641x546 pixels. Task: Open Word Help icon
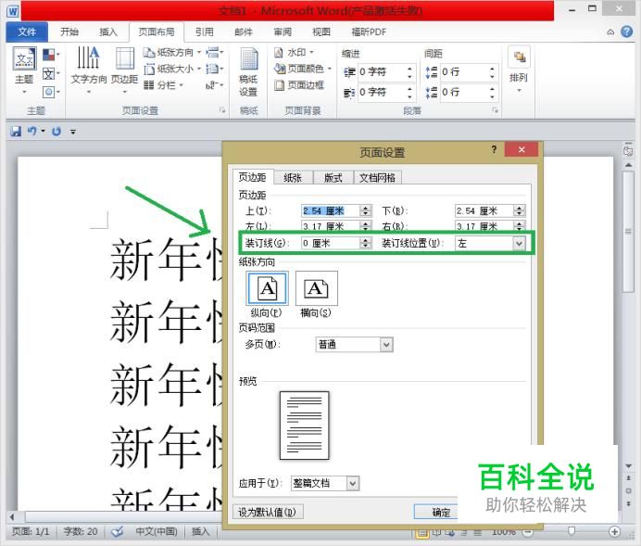(626, 32)
